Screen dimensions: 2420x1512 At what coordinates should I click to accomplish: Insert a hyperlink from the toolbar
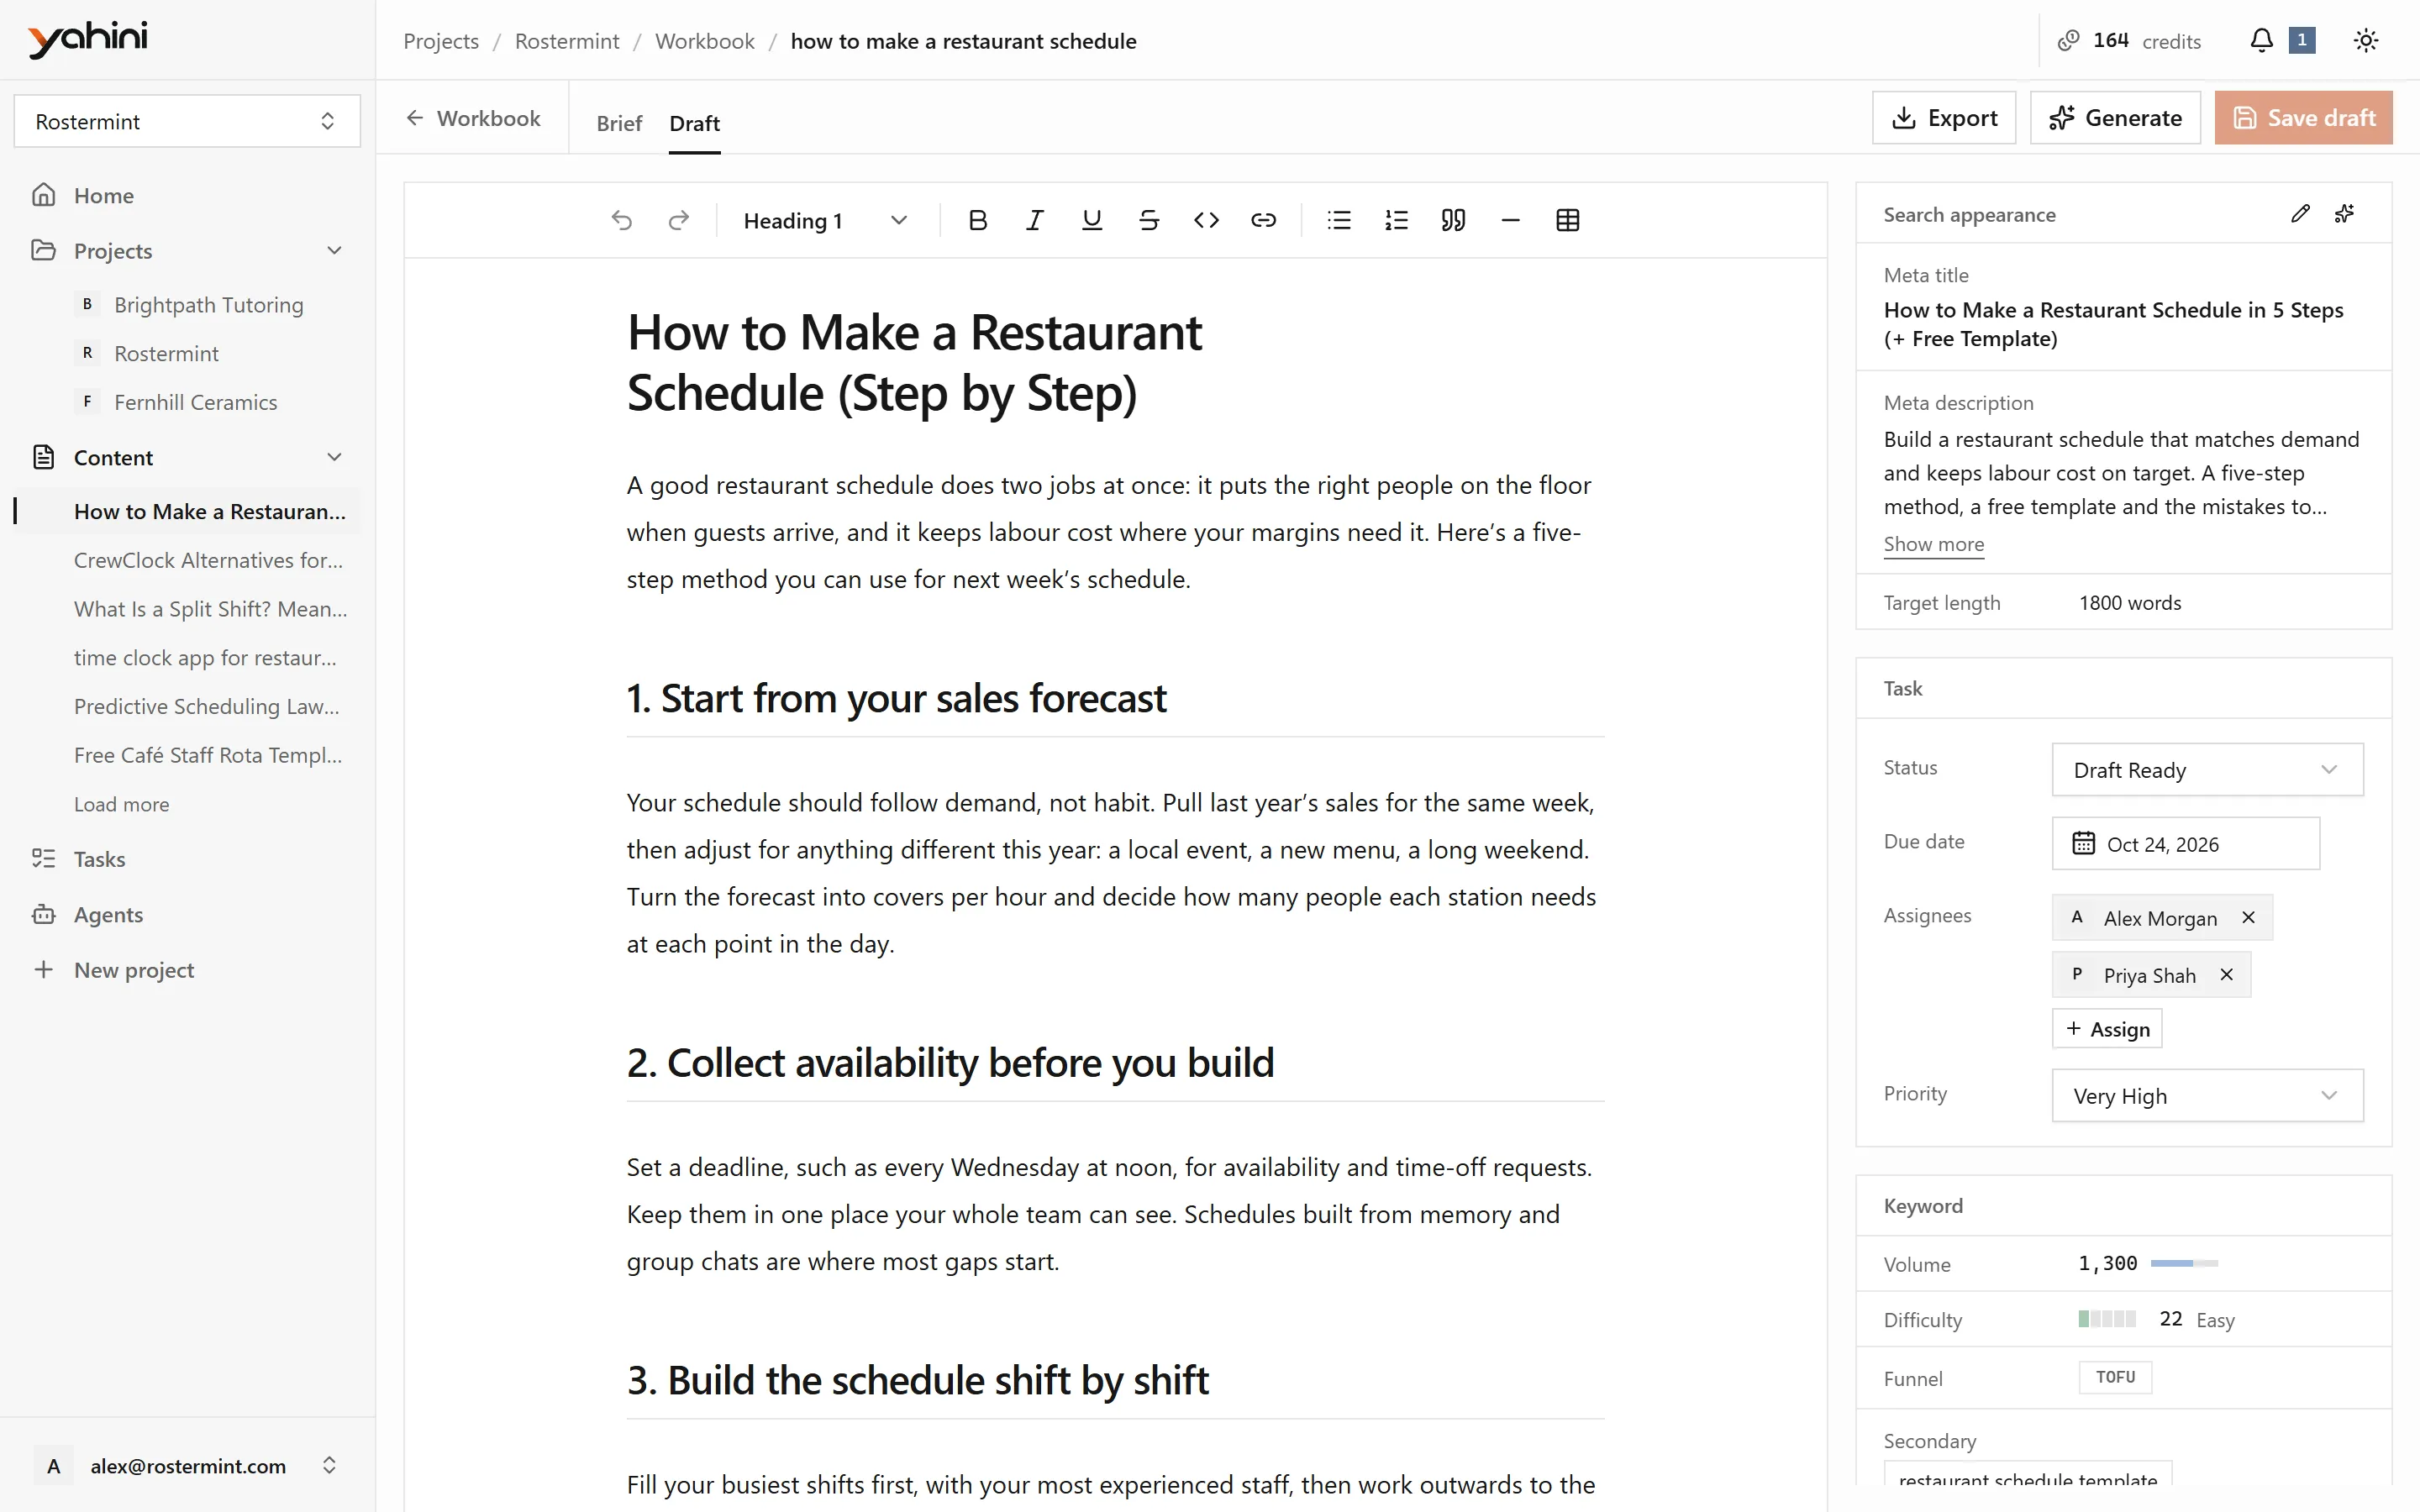point(1263,220)
